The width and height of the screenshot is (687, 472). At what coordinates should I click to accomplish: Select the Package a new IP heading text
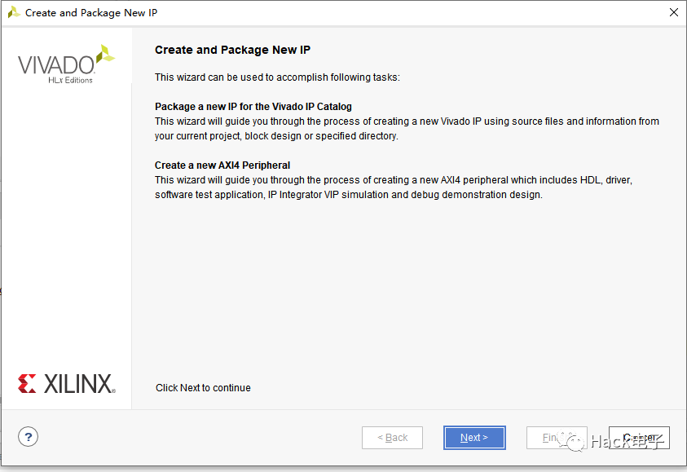click(x=253, y=107)
